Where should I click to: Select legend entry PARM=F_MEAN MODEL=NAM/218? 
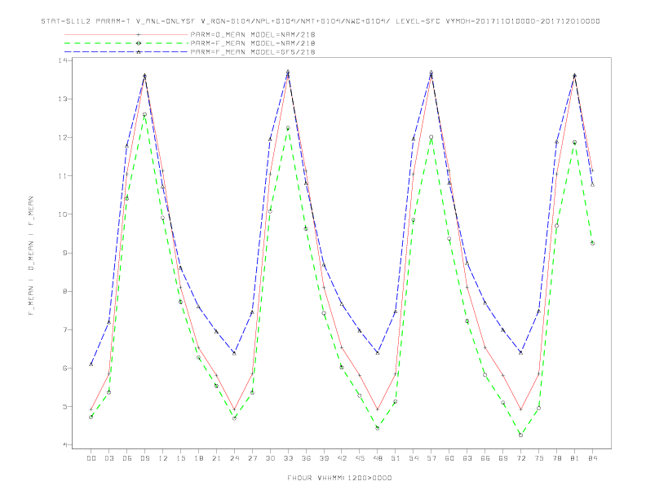click(x=253, y=43)
